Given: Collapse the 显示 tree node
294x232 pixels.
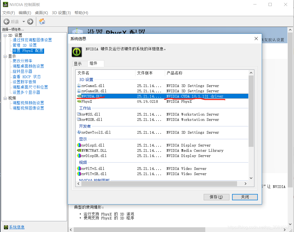Looking at the screenshot, I should [5, 56].
